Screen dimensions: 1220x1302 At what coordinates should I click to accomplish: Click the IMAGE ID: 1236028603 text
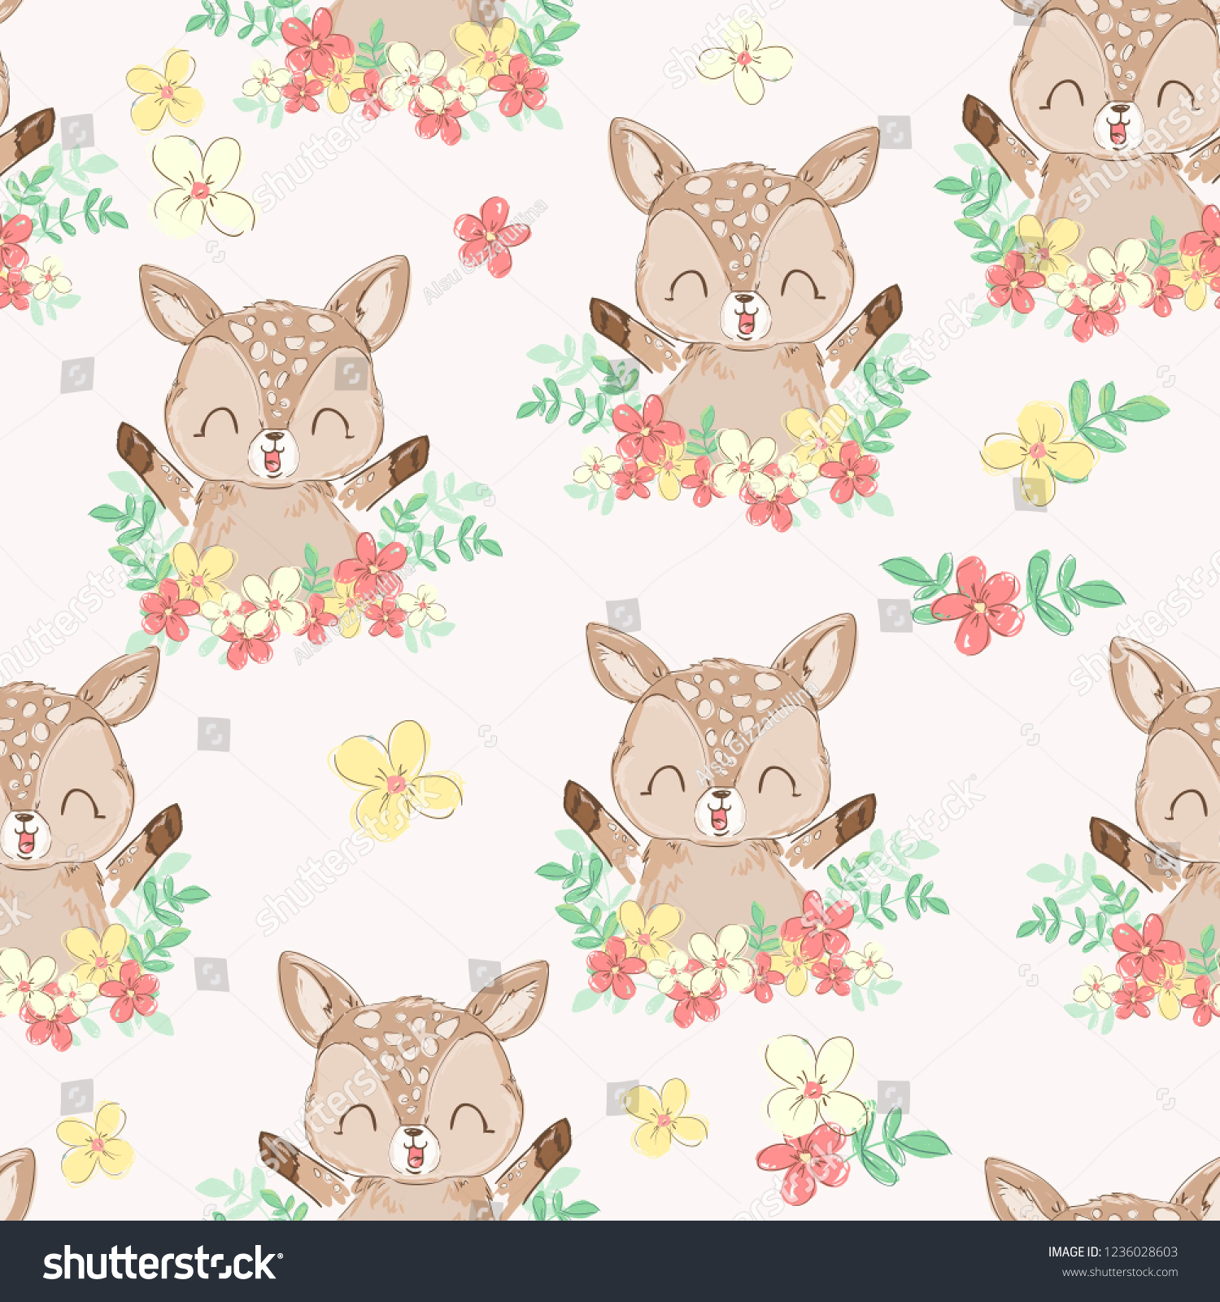point(1112,1252)
